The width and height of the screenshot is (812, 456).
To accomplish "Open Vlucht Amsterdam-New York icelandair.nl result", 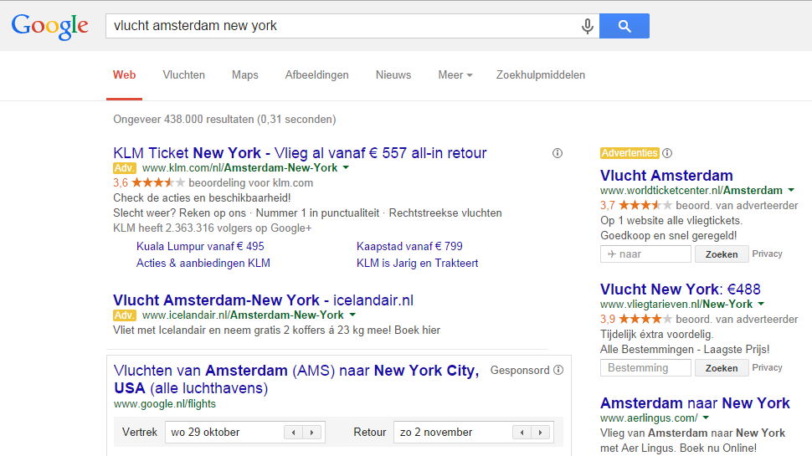I will tap(263, 300).
